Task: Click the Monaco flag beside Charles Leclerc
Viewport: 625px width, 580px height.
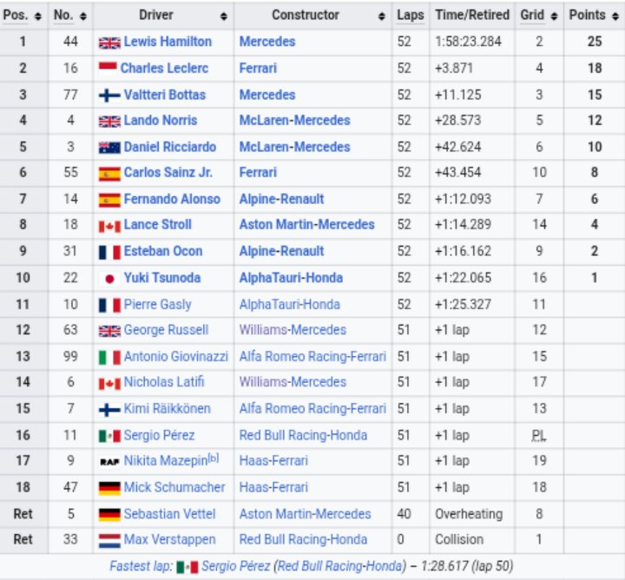Action: point(108,69)
